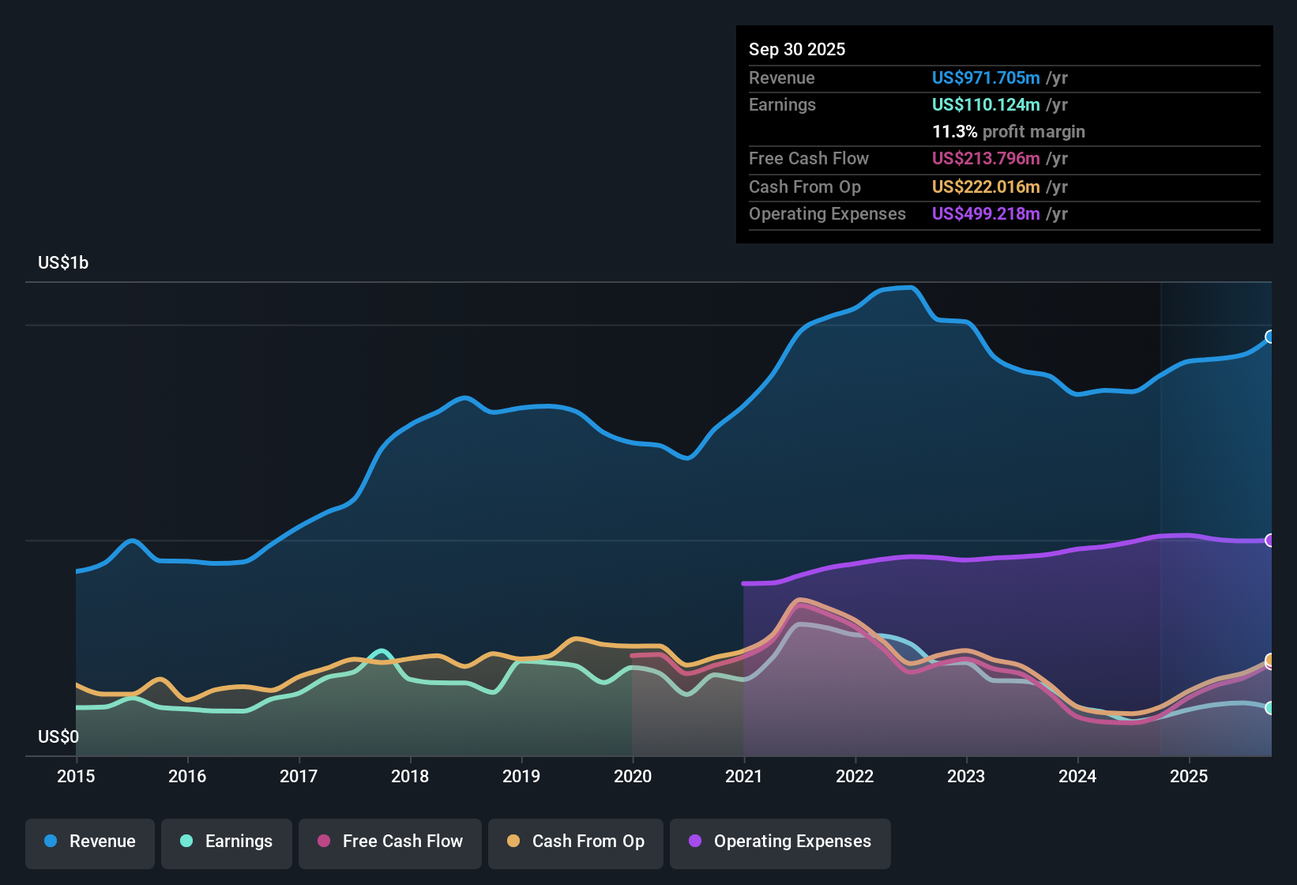Click the Free Cash Flow pink dot icon
Viewport: 1297px width, 885px height.
pyautogui.click(x=323, y=842)
